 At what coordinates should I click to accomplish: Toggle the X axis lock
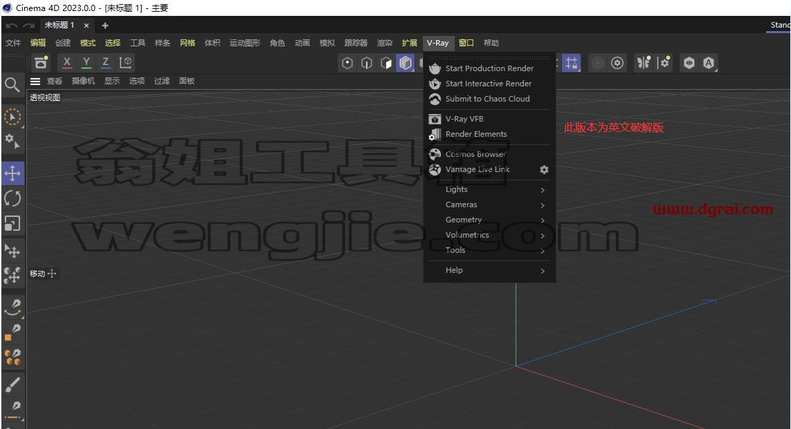(66, 62)
